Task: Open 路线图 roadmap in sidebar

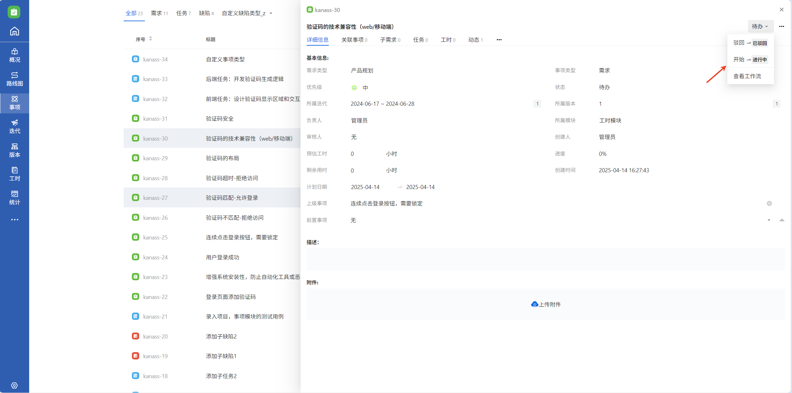Action: coord(15,79)
